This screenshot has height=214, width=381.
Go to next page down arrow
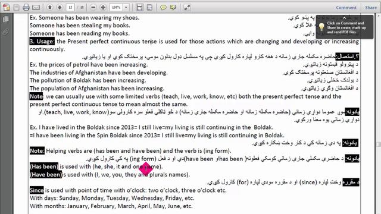pos(60,8)
